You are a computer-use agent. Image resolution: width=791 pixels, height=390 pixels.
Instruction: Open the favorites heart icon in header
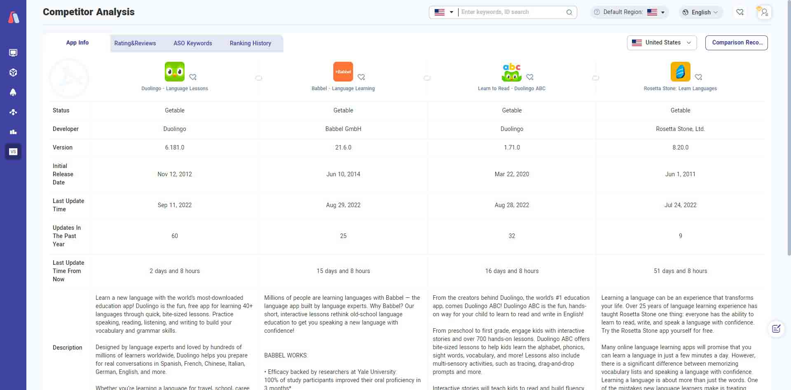point(740,12)
